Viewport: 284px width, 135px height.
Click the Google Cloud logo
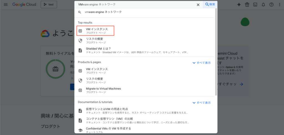coord(25,5)
